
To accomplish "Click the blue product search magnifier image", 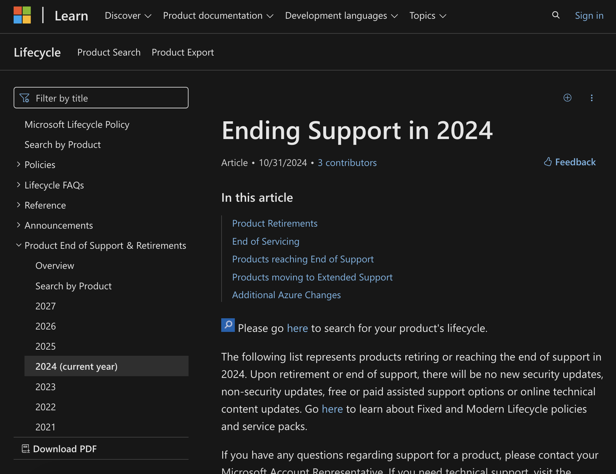I will (x=228, y=325).
